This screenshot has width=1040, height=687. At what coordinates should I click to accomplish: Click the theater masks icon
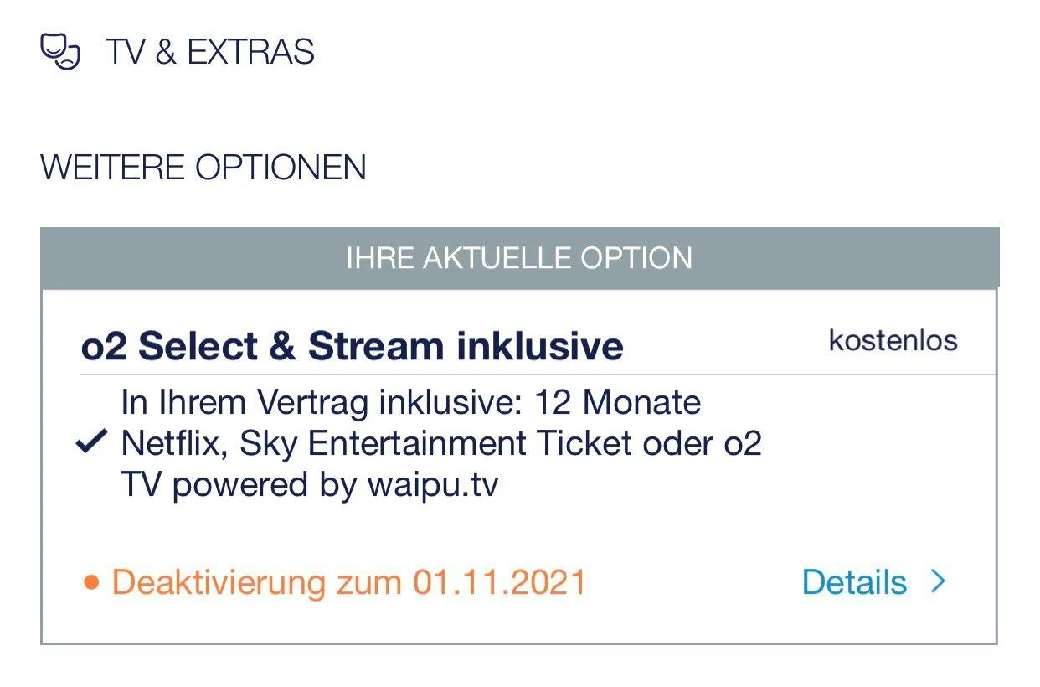(60, 52)
